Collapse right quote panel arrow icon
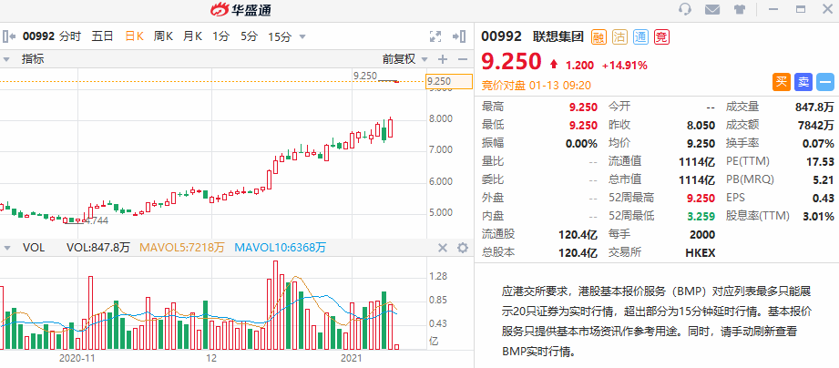The image size is (839, 368). click(458, 36)
